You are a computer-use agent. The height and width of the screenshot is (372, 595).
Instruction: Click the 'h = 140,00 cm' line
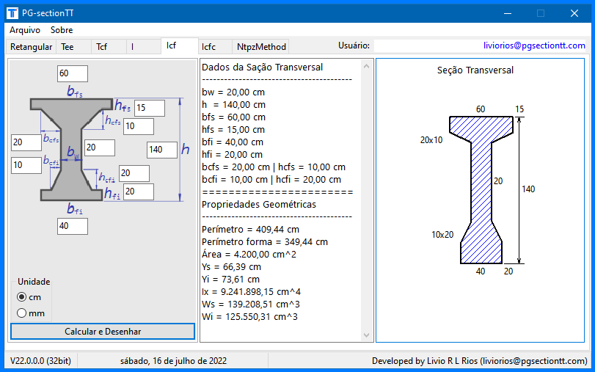point(234,105)
